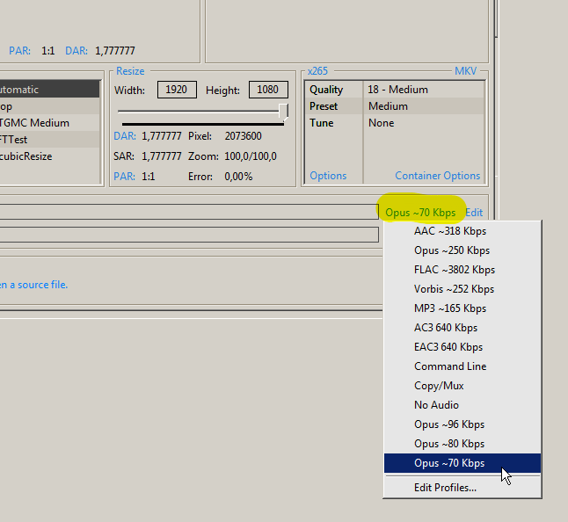The width and height of the screenshot is (568, 522).
Task: Select AAC ~318 Kbps audio profile
Action: [462, 231]
